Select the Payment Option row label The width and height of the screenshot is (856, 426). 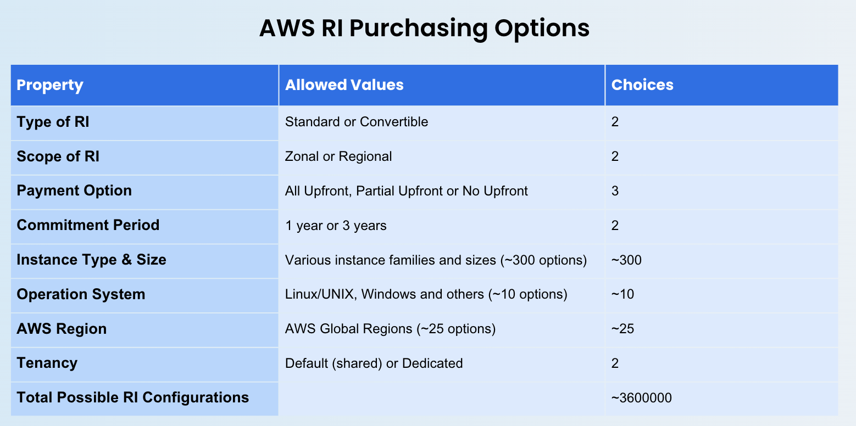pos(144,192)
